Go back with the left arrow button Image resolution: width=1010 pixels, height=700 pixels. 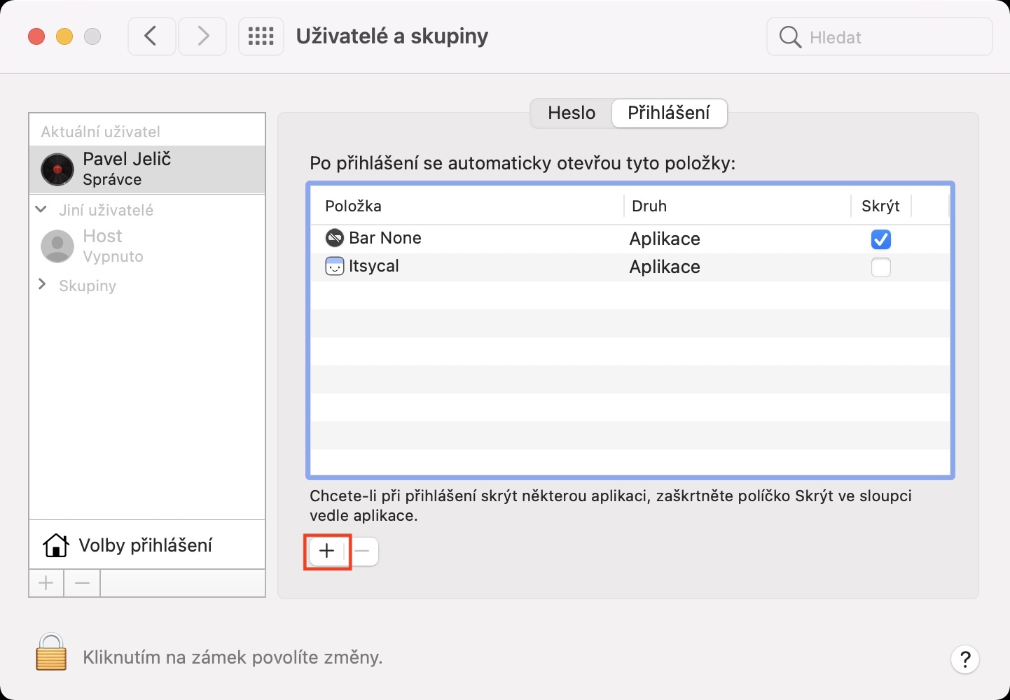click(x=151, y=36)
